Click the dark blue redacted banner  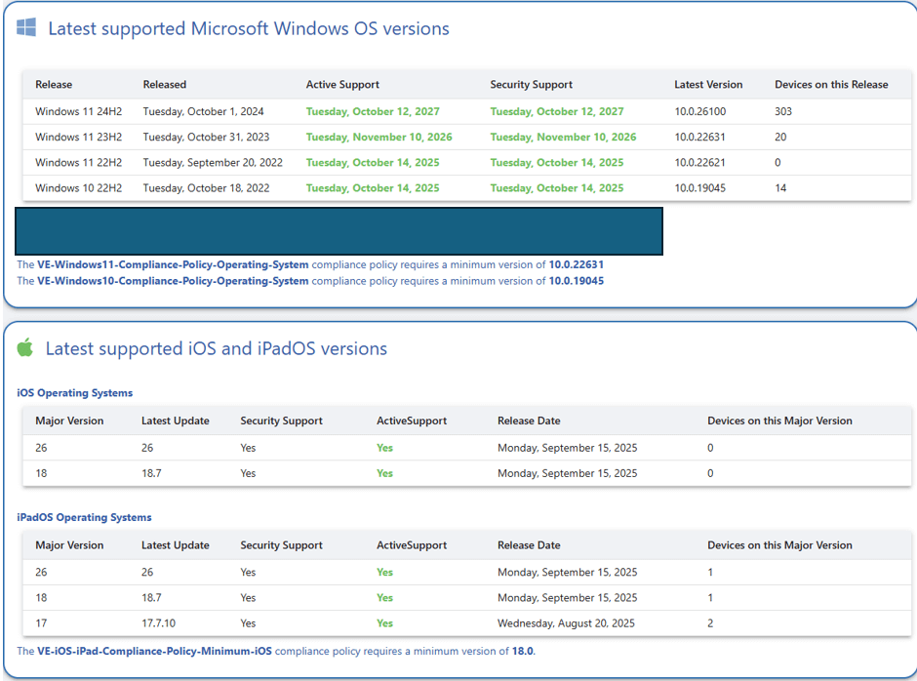click(x=339, y=231)
